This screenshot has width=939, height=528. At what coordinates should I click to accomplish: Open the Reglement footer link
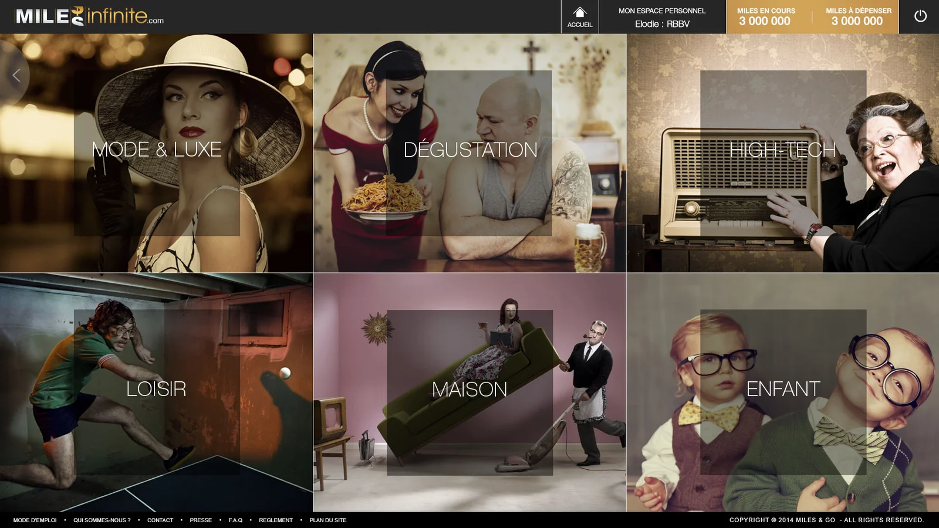click(x=276, y=520)
